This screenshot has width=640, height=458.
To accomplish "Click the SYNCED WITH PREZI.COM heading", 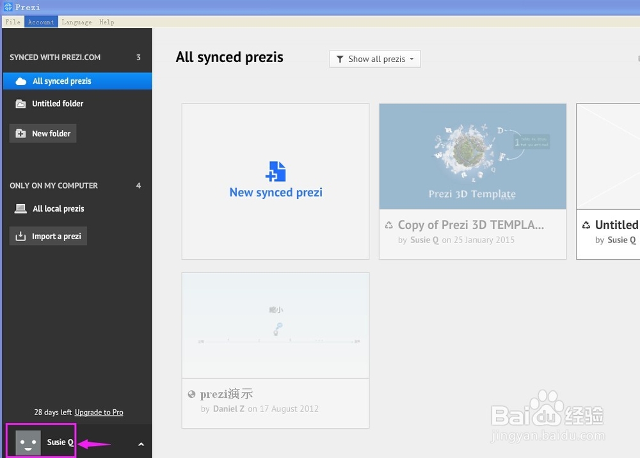I will (x=55, y=58).
